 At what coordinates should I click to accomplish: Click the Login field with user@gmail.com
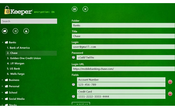point(123,47)
